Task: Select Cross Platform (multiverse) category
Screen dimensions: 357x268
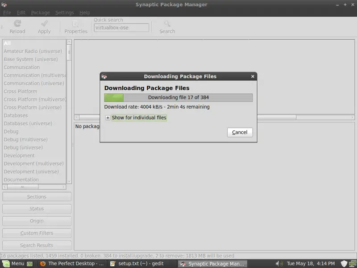Action: 34,99
